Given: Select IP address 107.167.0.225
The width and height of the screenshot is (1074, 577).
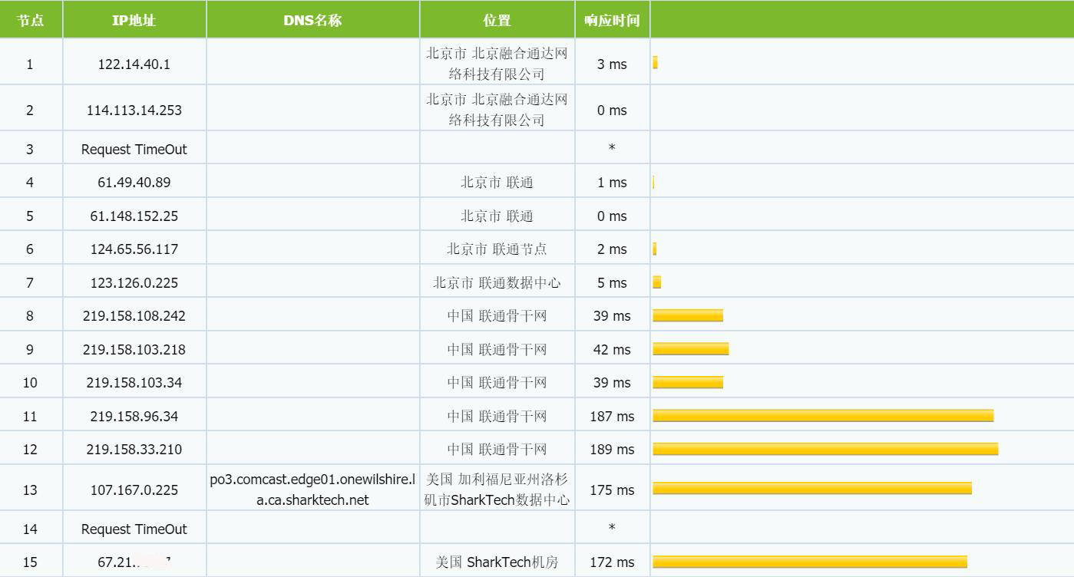Looking at the screenshot, I should pos(134,490).
